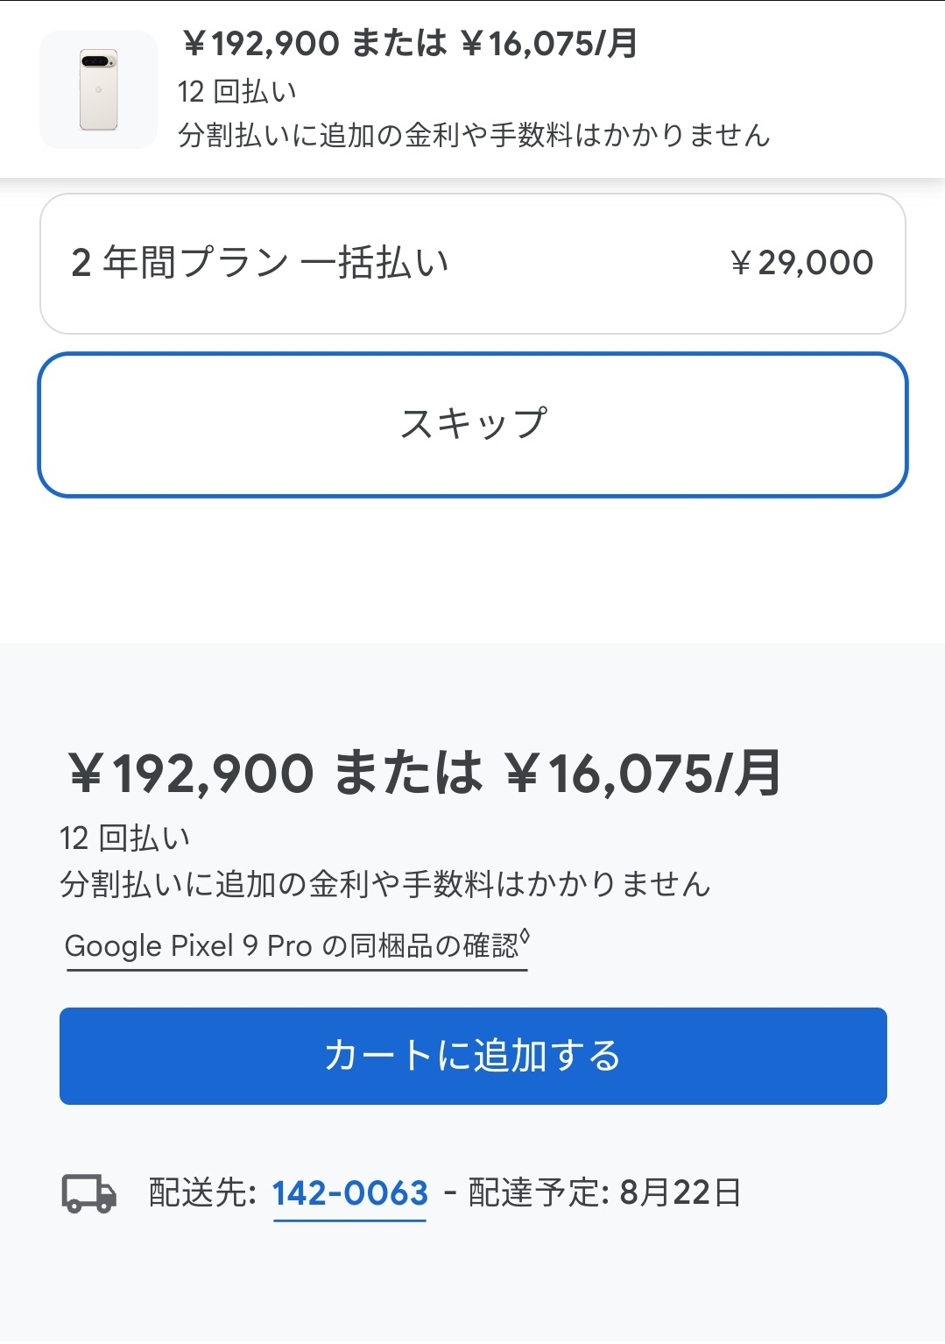
Task: Click the ¥29,000 plan price
Action: point(801,263)
